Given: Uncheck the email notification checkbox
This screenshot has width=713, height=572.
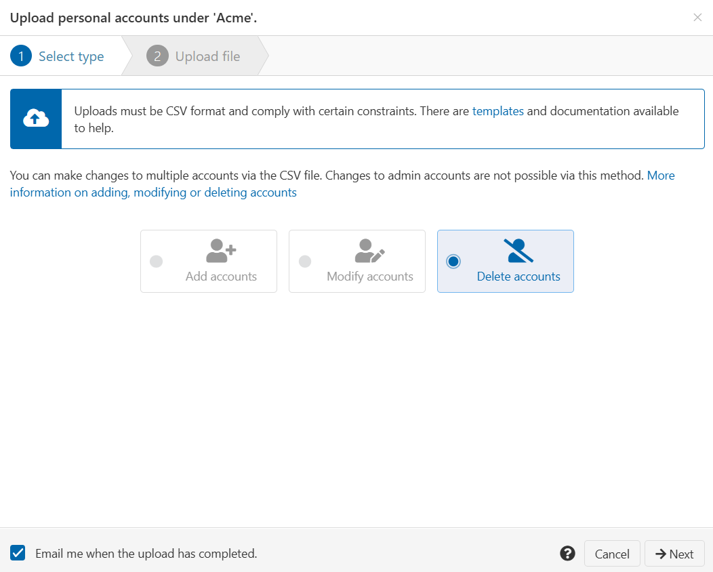Looking at the screenshot, I should coord(17,553).
